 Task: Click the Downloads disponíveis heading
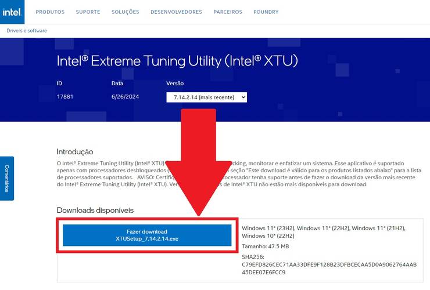coord(95,211)
